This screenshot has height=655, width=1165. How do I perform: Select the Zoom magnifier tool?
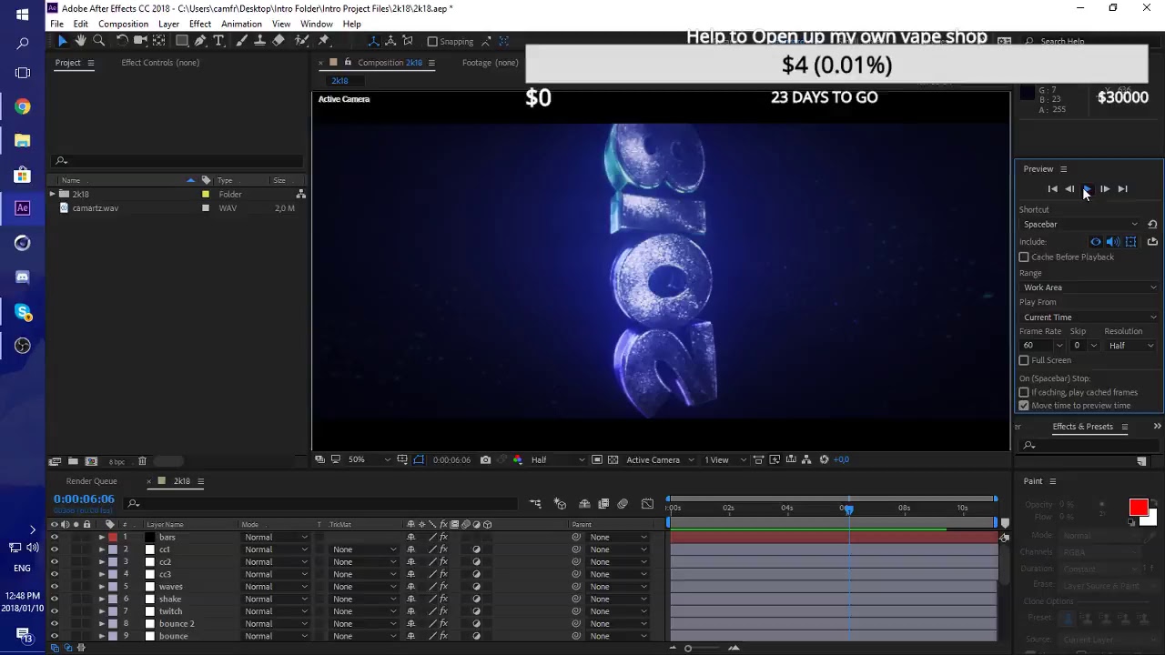point(98,41)
